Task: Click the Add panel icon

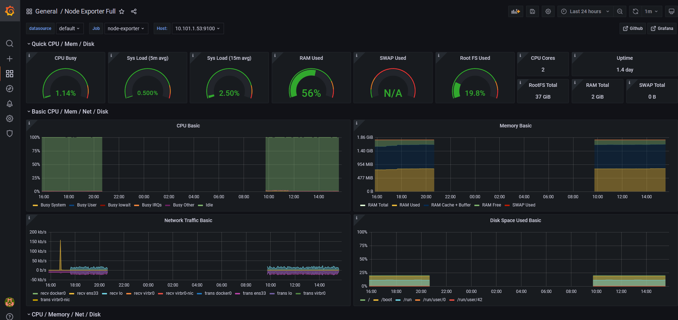Action: click(515, 11)
